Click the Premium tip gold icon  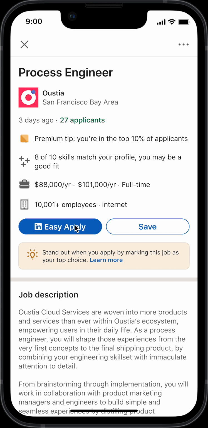[x=24, y=138]
